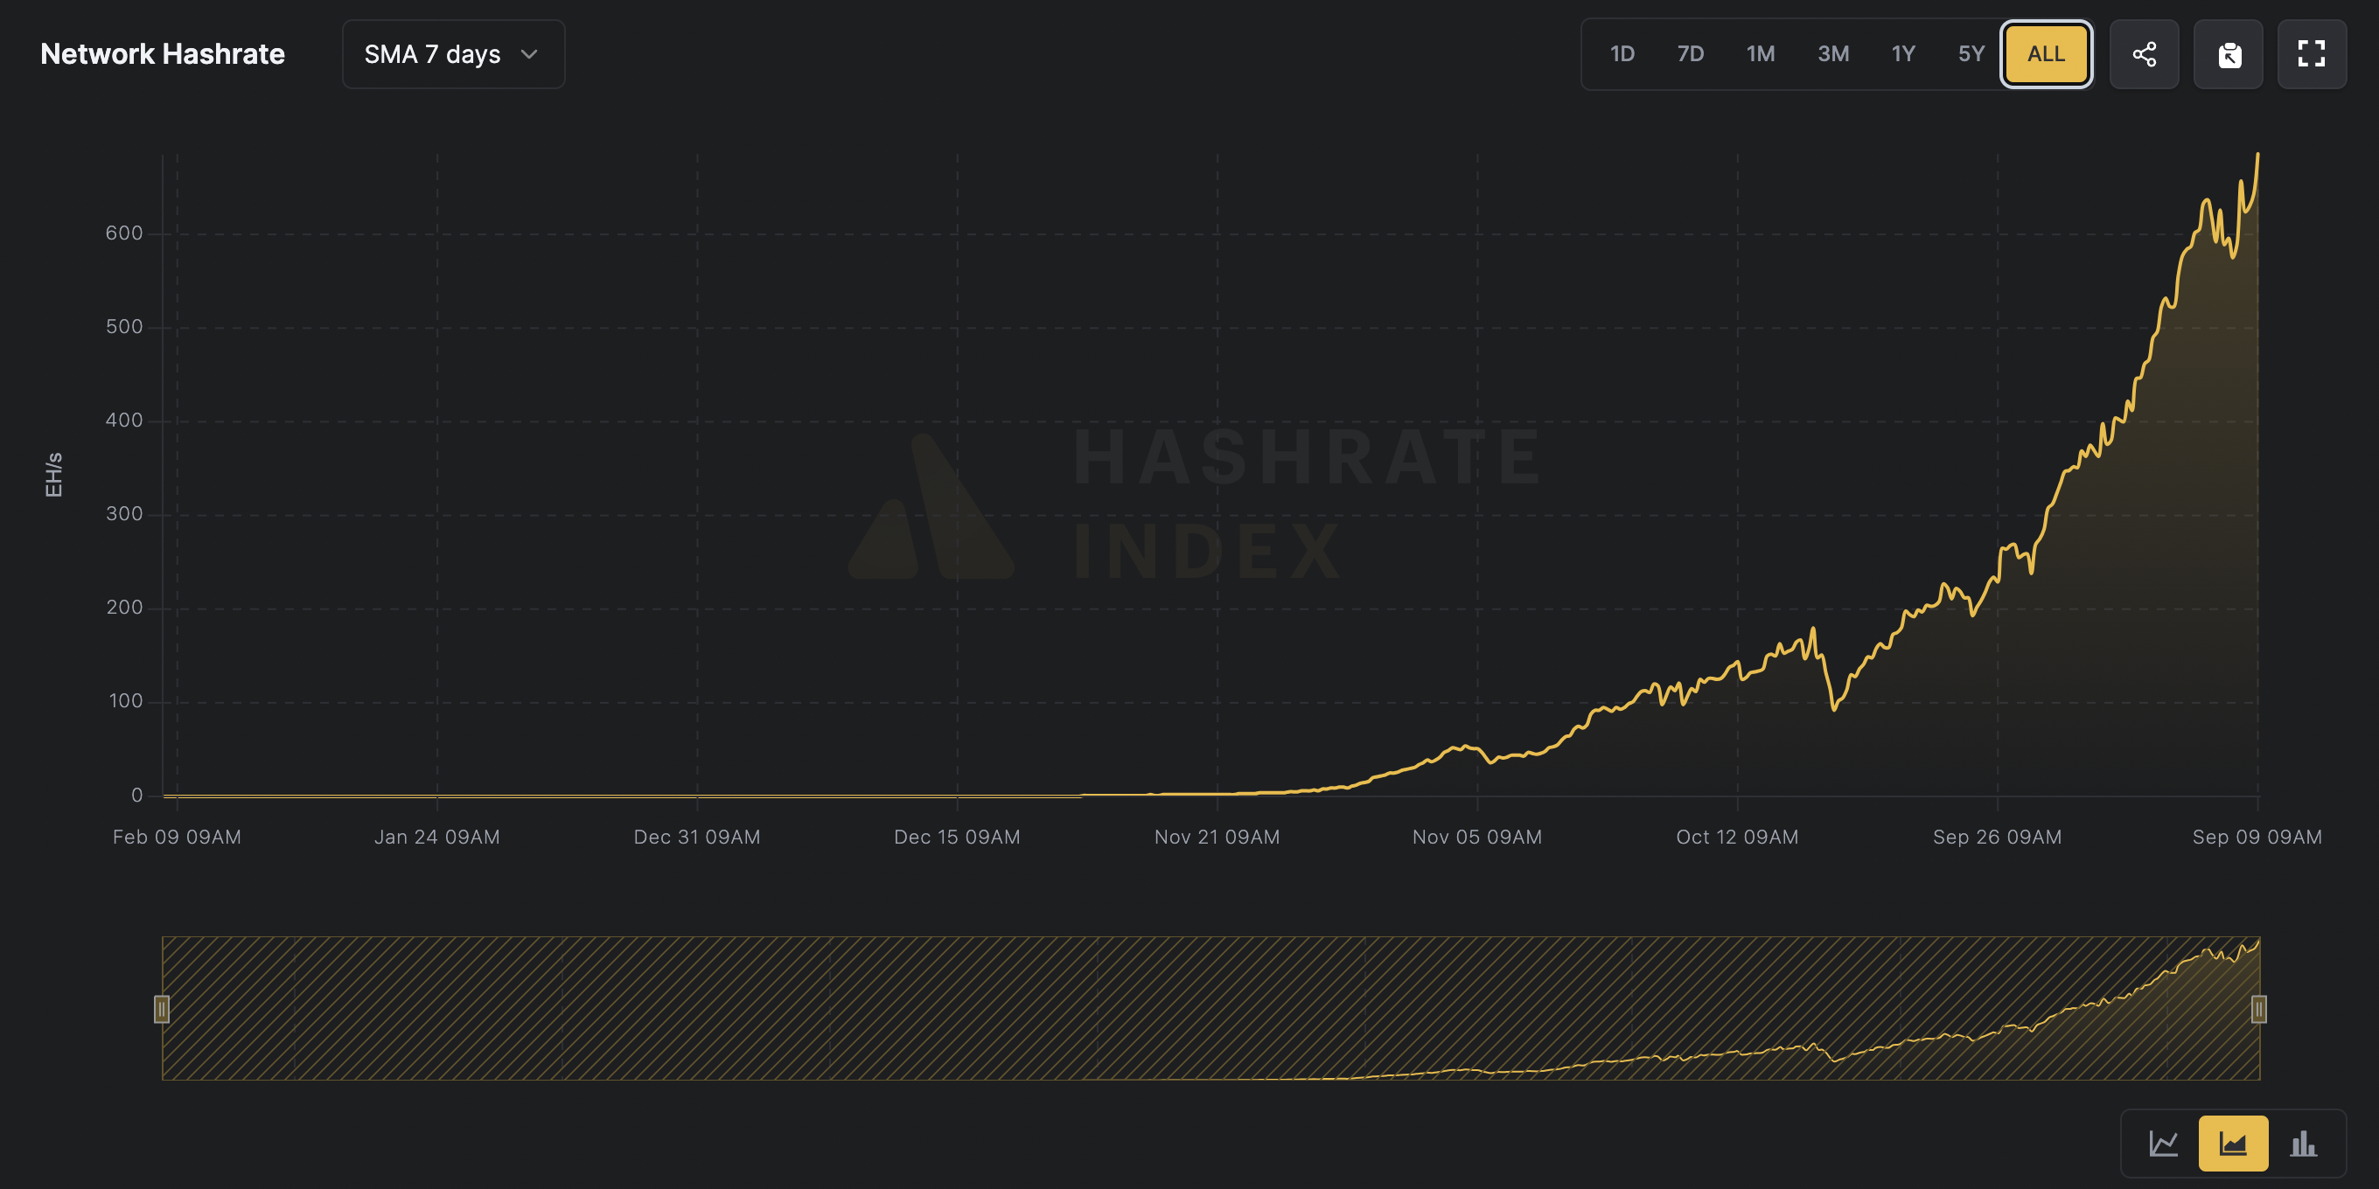Show the 5Y time range
Image resolution: width=2379 pixels, height=1189 pixels.
coord(1971,54)
